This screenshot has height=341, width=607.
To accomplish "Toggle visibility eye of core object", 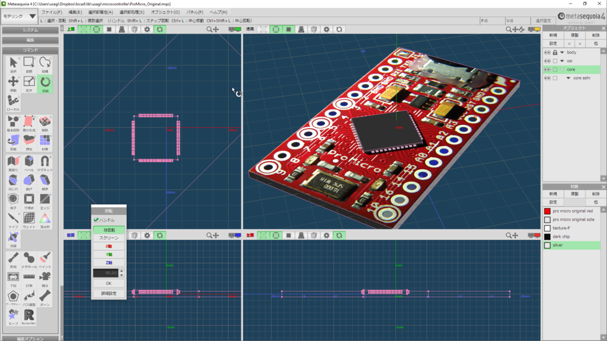I will coord(547,70).
